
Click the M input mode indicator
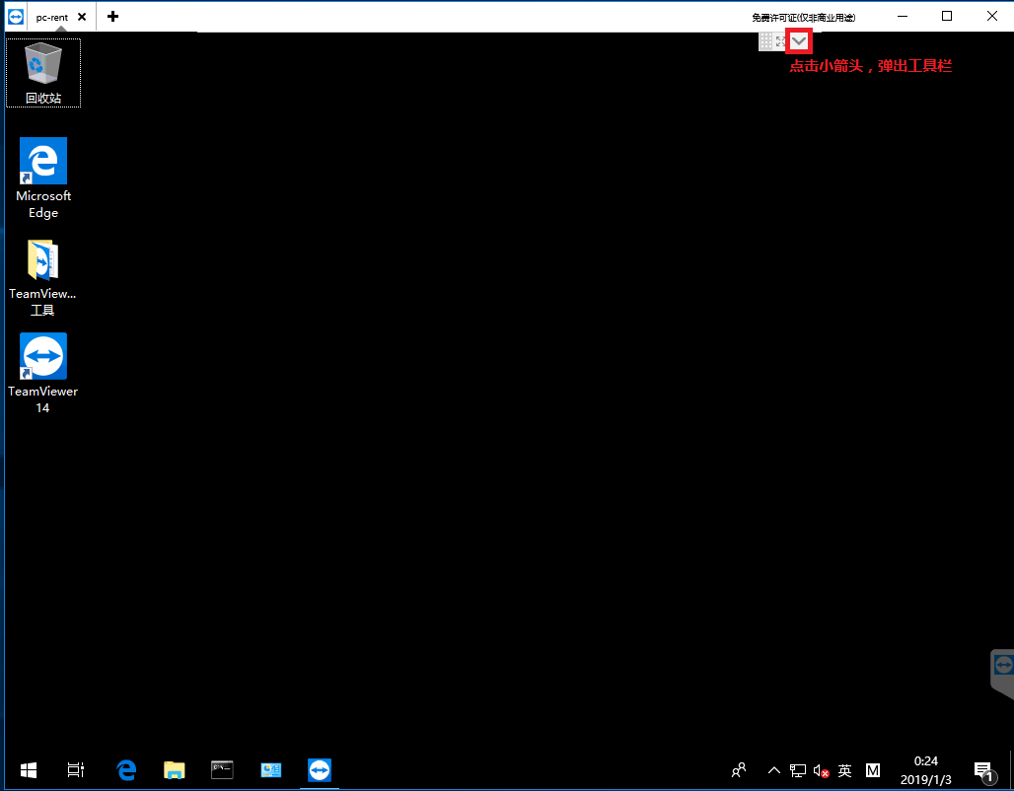[872, 770]
